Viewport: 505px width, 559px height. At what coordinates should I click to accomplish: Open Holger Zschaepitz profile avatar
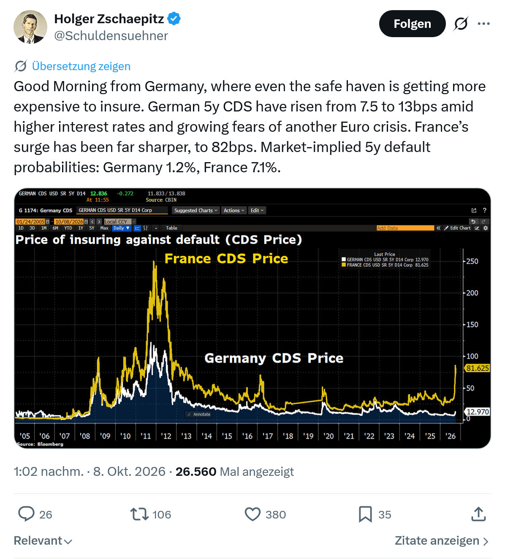(30, 27)
